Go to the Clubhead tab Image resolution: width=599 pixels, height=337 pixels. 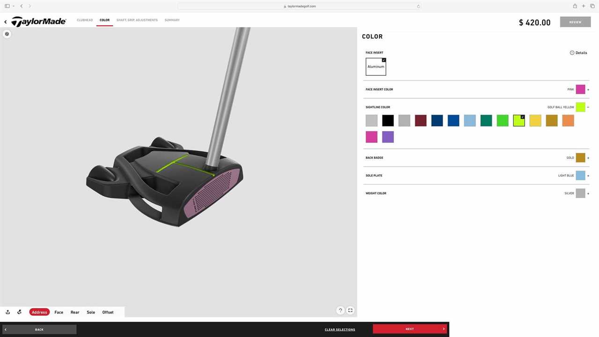(x=85, y=20)
